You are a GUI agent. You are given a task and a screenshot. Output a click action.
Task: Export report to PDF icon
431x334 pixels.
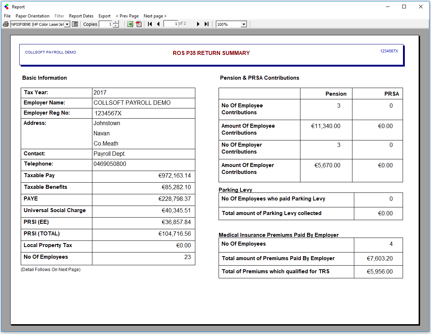pyautogui.click(x=139, y=24)
